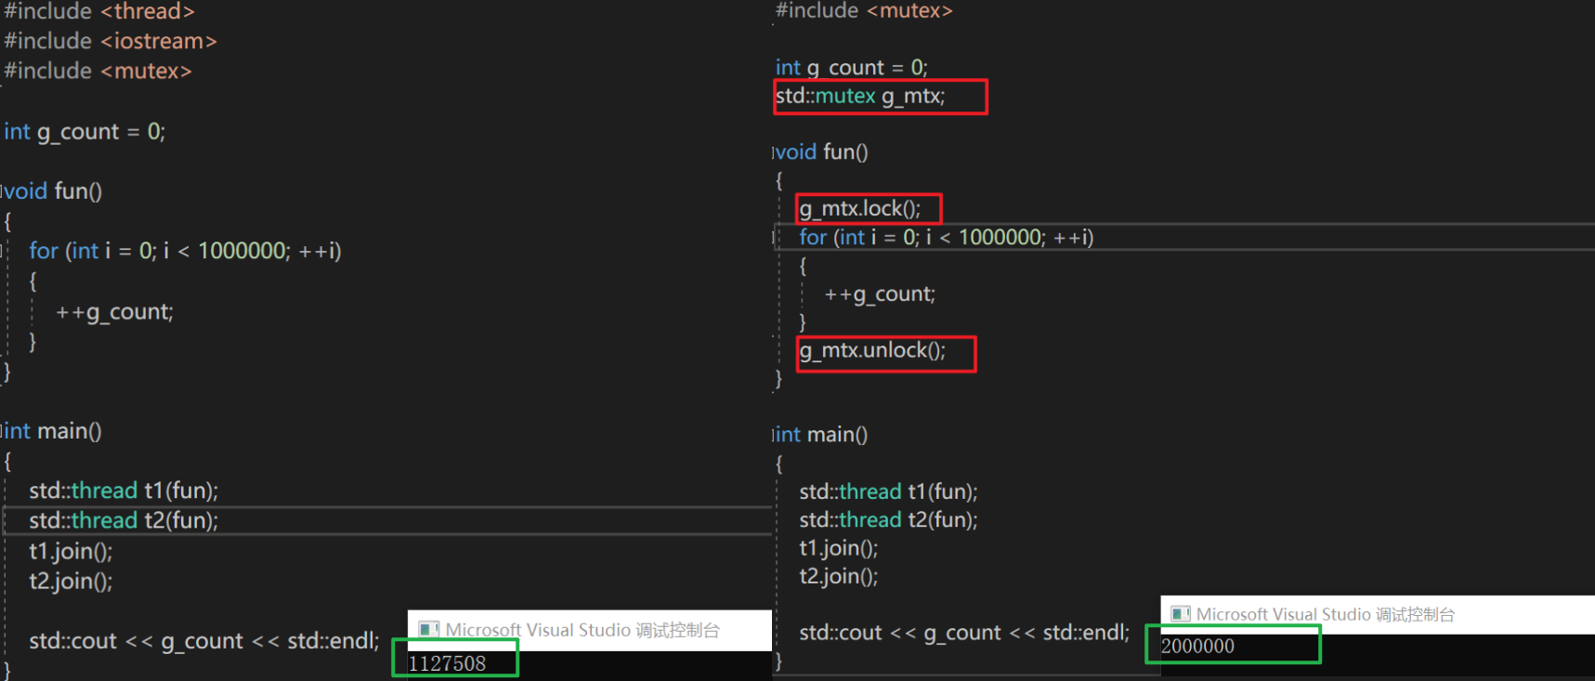Screen dimensions: 1595x681
Task: Select the output value 2000000 in the console
Action: click(1198, 646)
